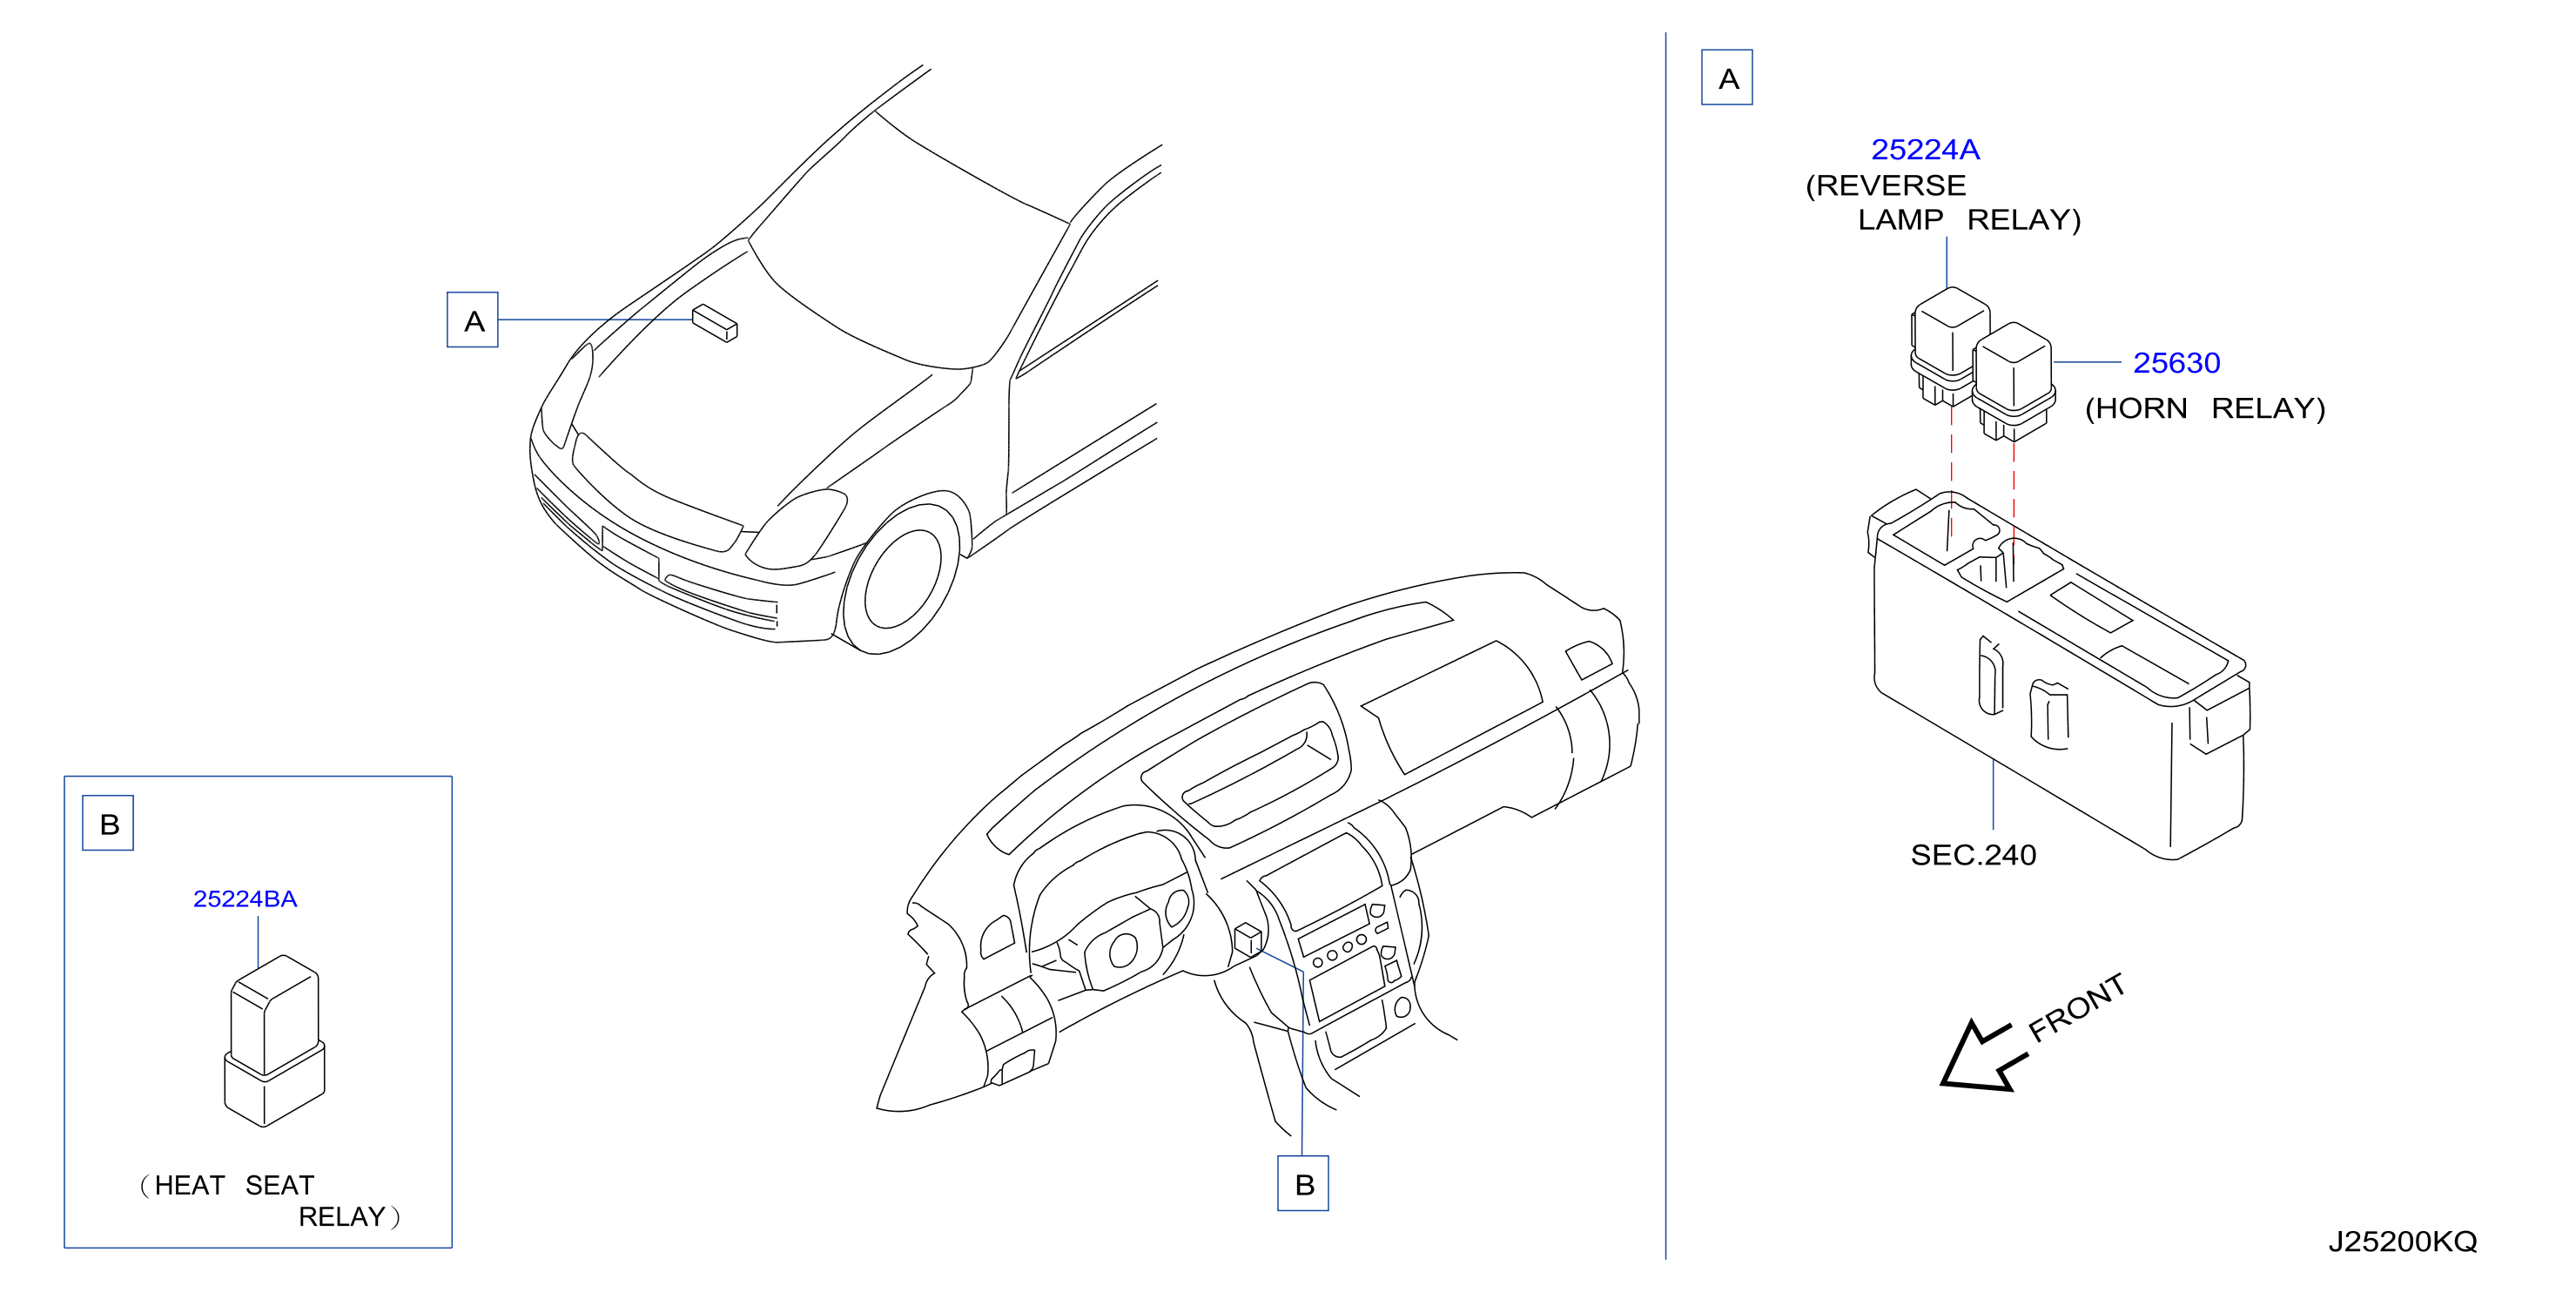
Task: Select the fuse box housing illustration
Action: (2058, 673)
